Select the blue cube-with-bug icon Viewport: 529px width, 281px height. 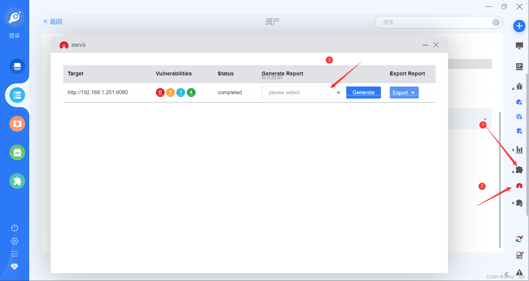click(x=519, y=102)
